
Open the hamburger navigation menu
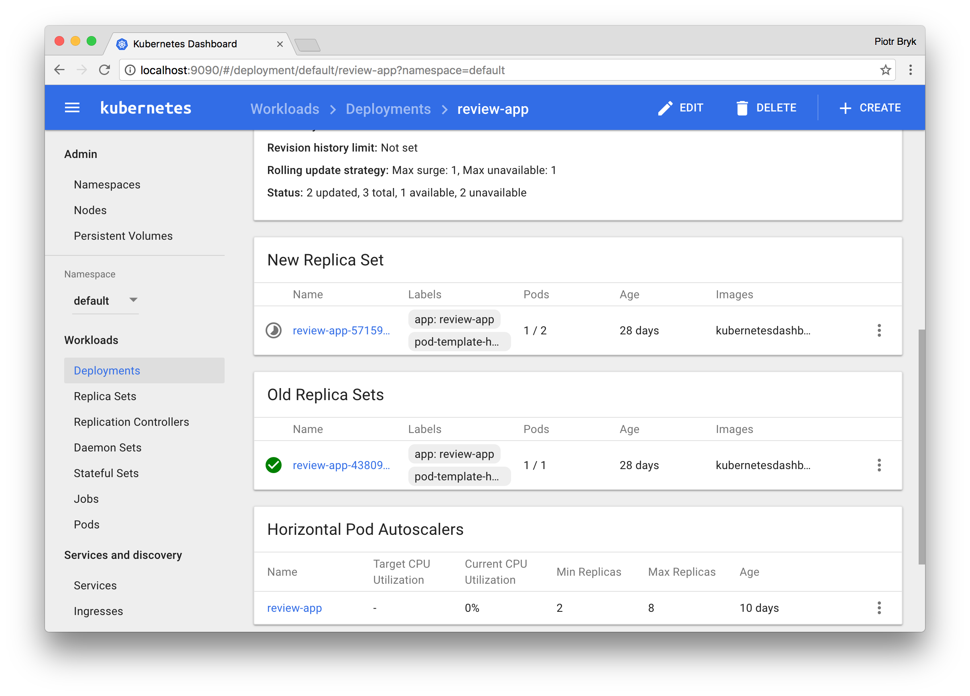(72, 108)
